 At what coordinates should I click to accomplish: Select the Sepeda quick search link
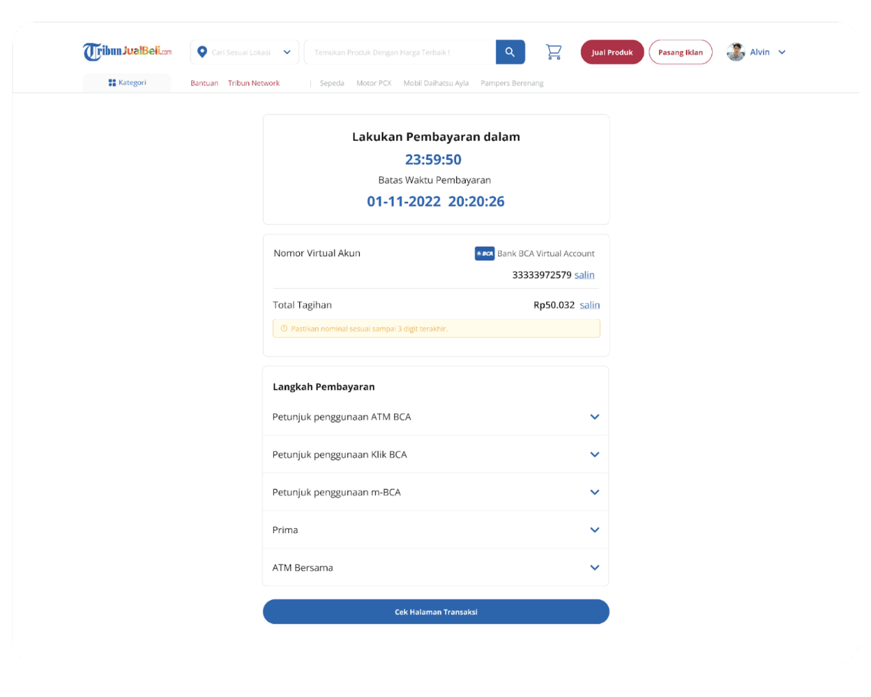click(332, 83)
